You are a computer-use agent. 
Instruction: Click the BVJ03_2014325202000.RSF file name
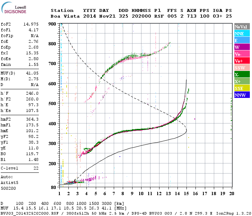click(x=30, y=213)
